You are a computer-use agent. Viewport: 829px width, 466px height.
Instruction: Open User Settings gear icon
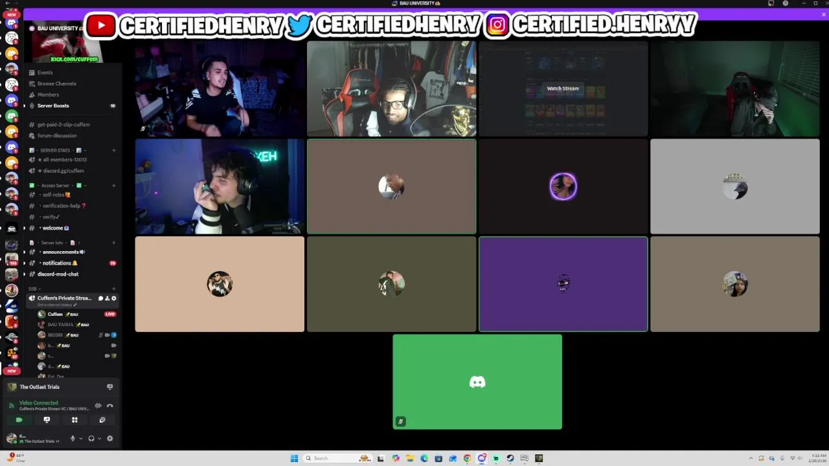[110, 438]
